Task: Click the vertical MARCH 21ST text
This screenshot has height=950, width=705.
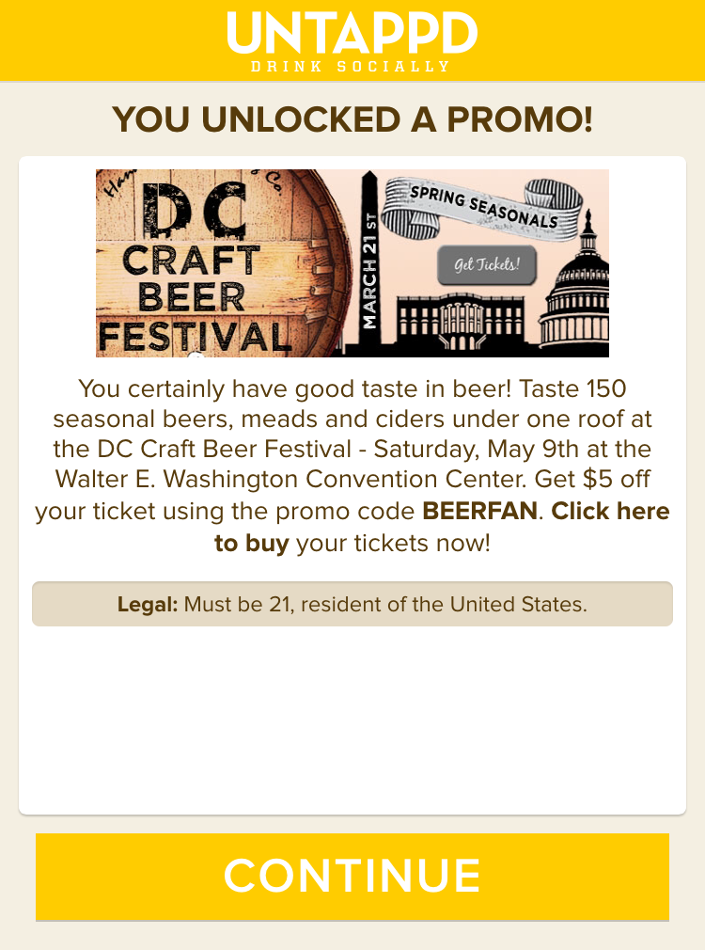Action: coord(369,271)
